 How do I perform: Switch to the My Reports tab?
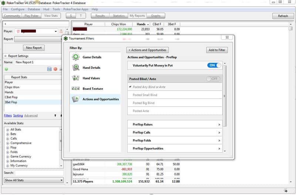[x=137, y=16]
